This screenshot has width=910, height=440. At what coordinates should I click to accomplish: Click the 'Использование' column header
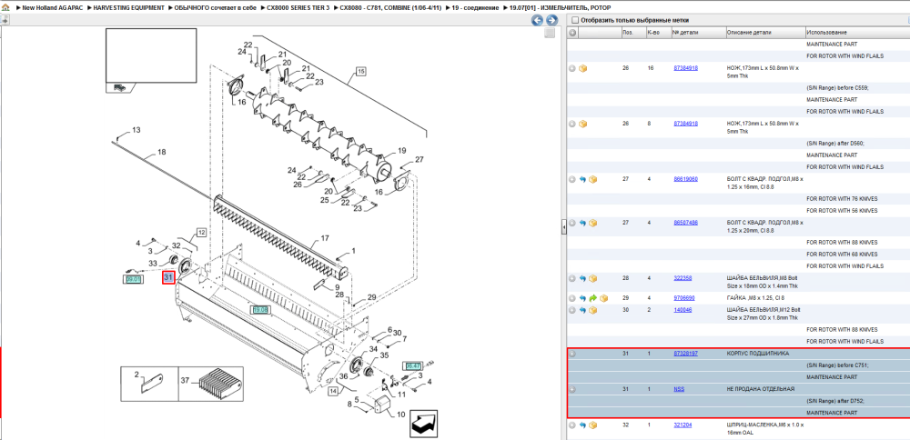pyautogui.click(x=857, y=33)
